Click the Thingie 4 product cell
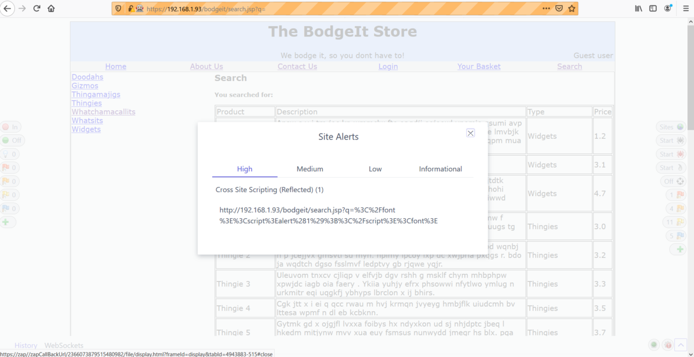The image size is (694, 357). (245, 308)
